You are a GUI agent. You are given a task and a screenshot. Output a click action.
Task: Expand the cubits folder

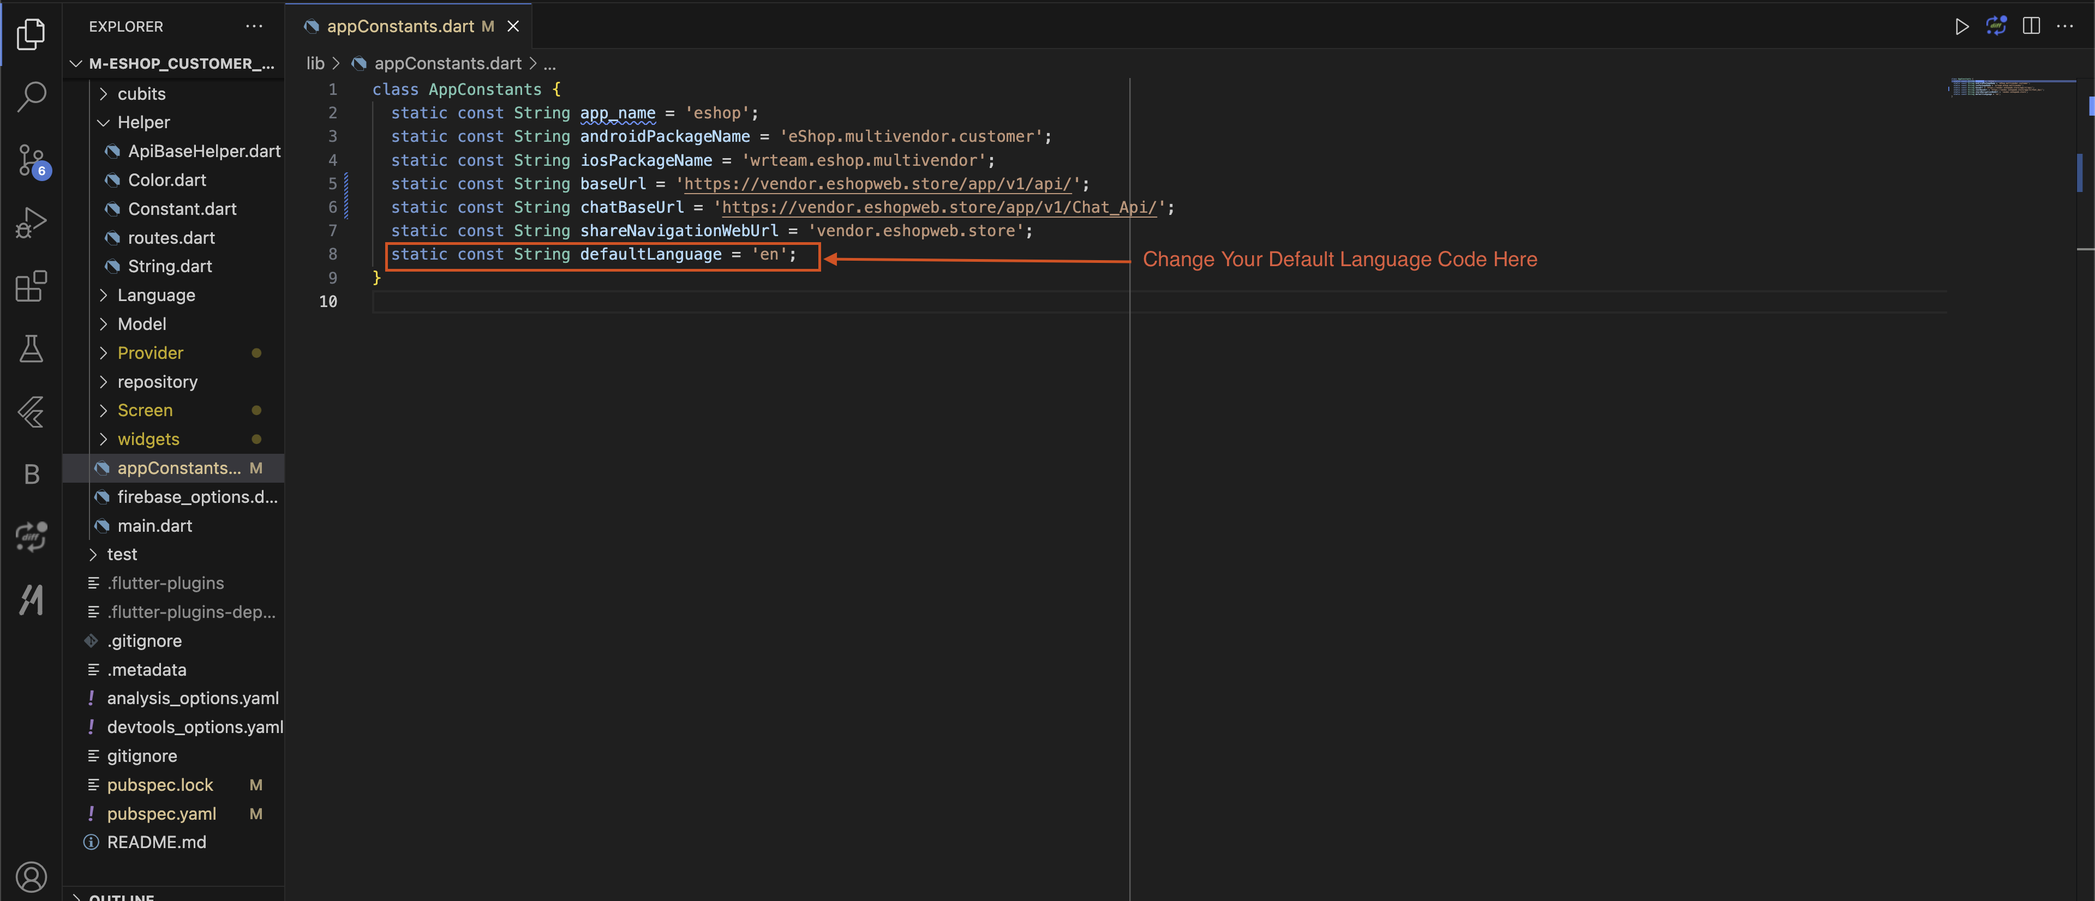pos(141,94)
